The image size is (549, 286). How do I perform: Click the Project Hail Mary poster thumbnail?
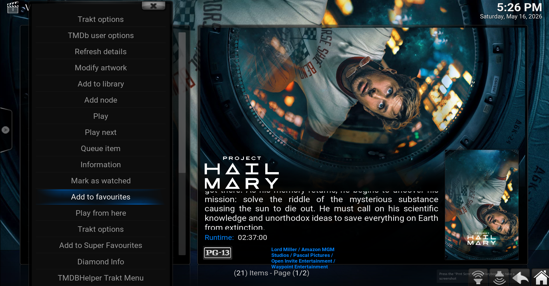[x=481, y=205]
